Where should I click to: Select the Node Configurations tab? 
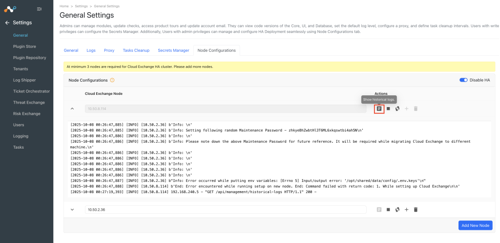click(x=216, y=50)
